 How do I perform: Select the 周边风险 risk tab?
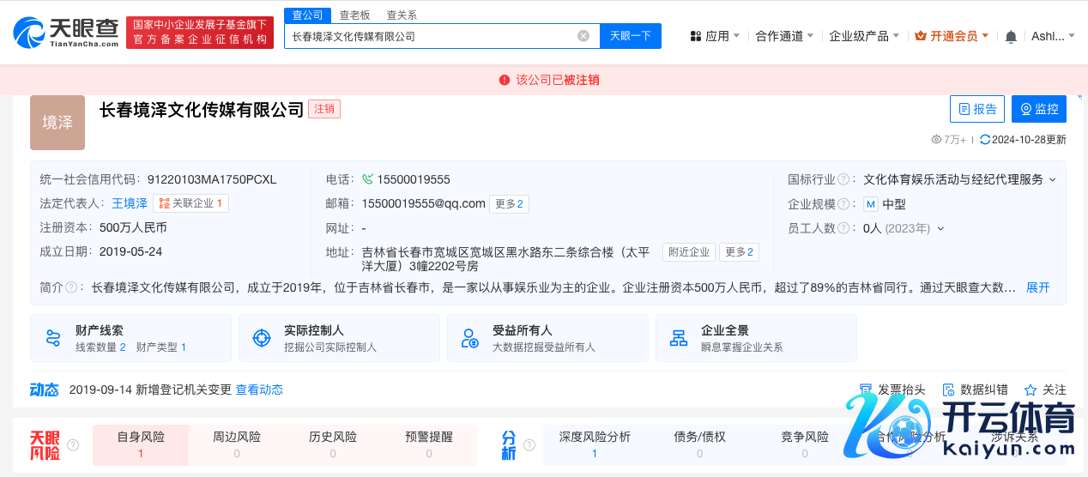[237, 437]
